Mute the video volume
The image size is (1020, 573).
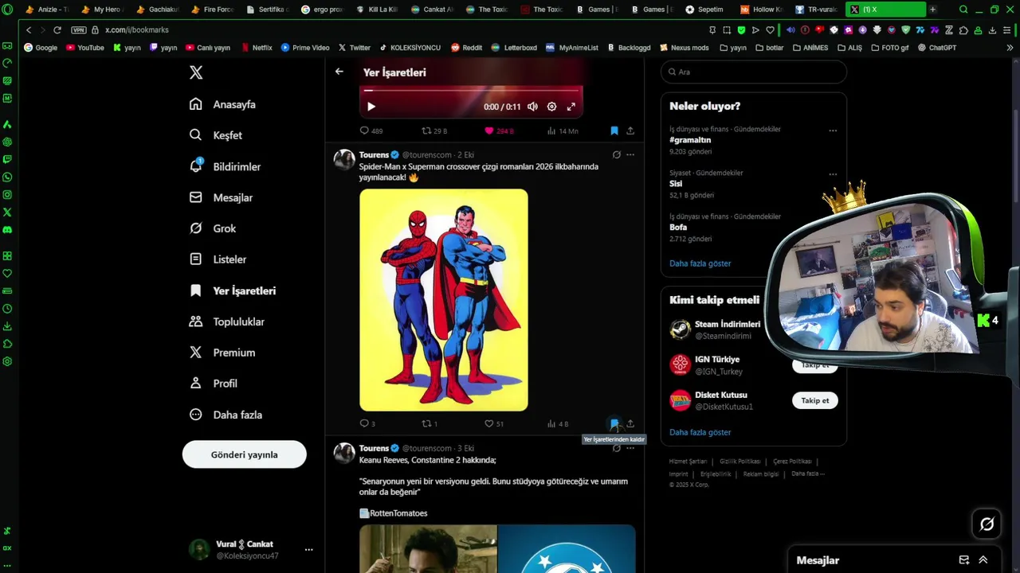pyautogui.click(x=532, y=107)
